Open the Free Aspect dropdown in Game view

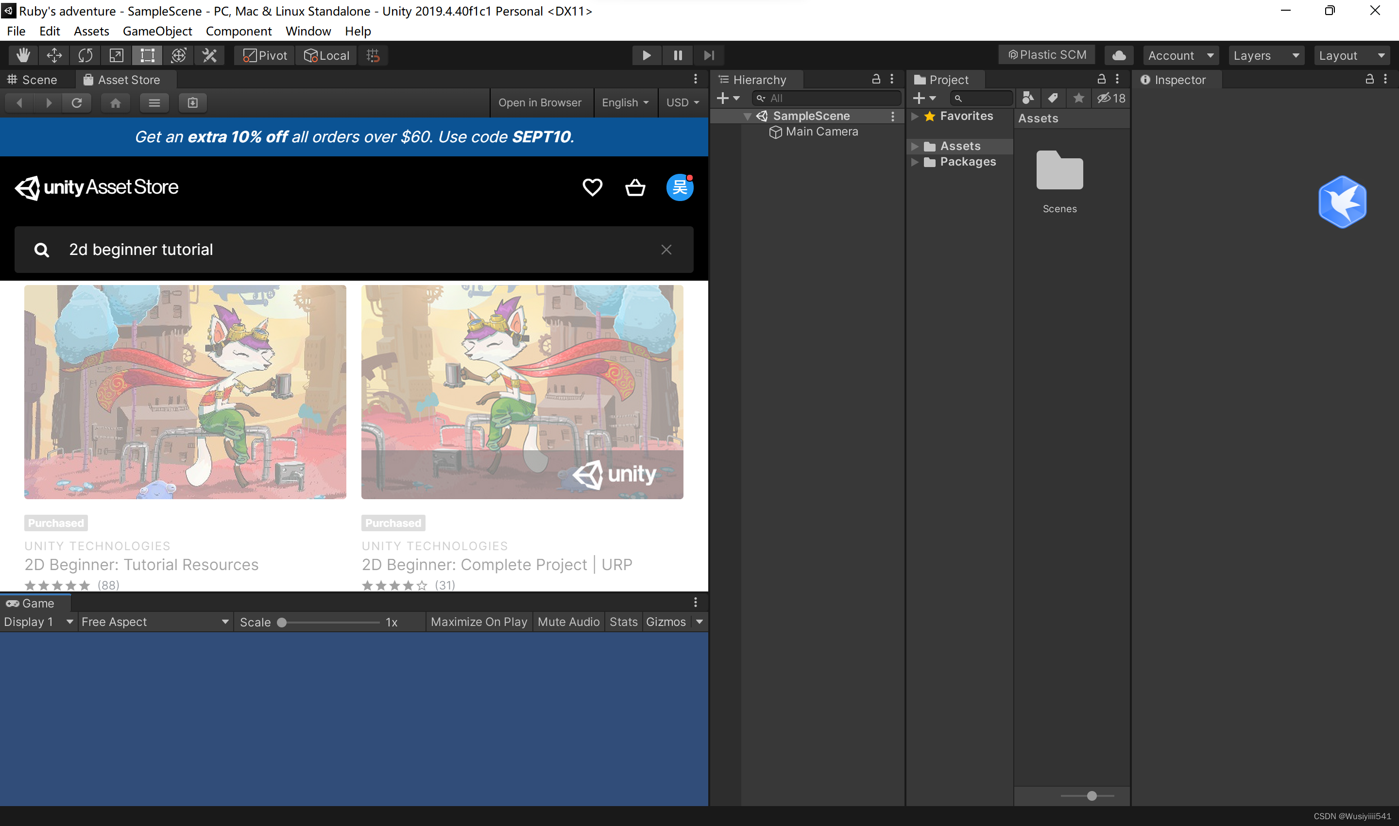tap(154, 622)
